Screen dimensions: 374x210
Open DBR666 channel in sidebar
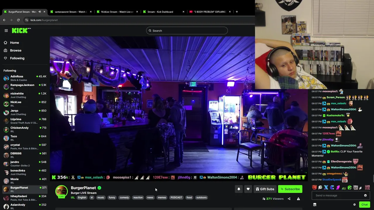[25, 155]
